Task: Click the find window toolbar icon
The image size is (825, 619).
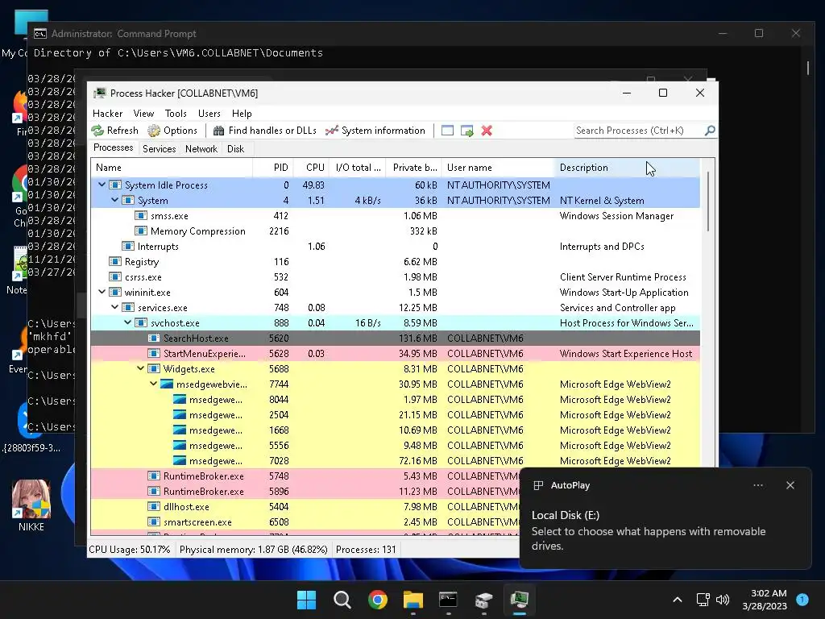Action: coord(447,131)
